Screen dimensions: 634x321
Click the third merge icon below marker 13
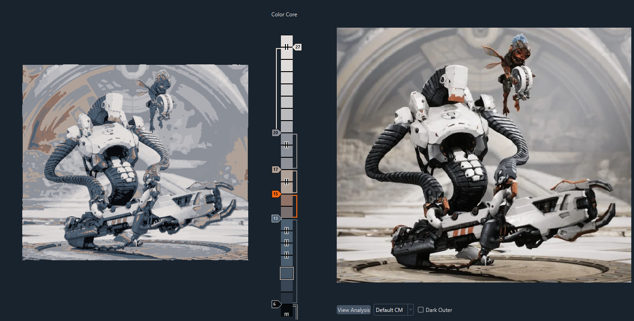(x=287, y=254)
